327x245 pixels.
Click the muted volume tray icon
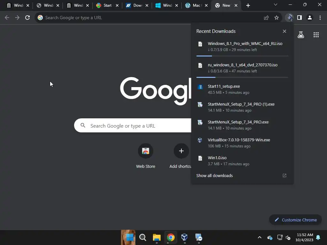[288, 237]
